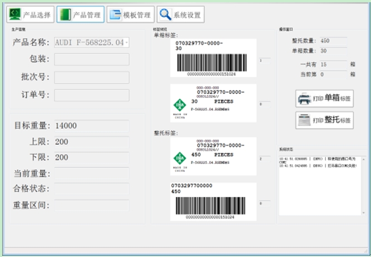The height and width of the screenshot is (257, 371).
Task: Select the 订单号 input field
Action: coord(91,95)
